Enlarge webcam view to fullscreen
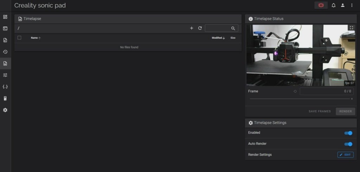 pos(351,28)
